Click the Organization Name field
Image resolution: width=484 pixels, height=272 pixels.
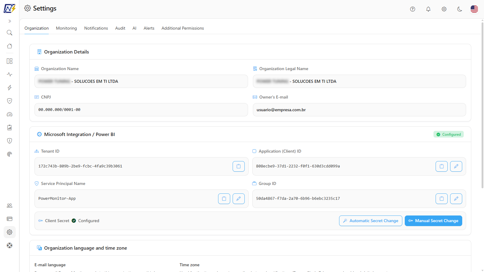[141, 81]
